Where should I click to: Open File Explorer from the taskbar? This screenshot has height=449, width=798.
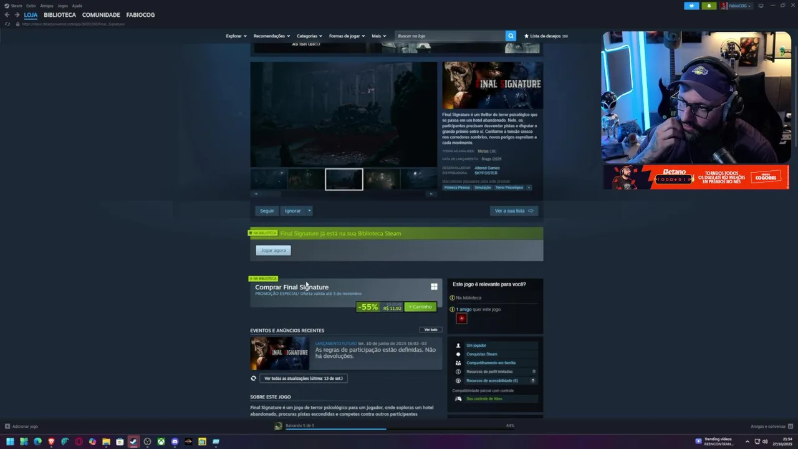click(x=106, y=442)
